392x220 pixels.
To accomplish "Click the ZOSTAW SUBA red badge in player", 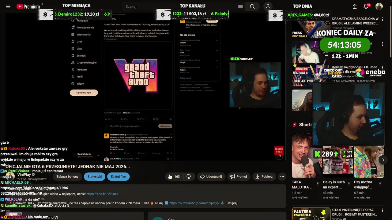I will pyautogui.click(x=279, y=150).
